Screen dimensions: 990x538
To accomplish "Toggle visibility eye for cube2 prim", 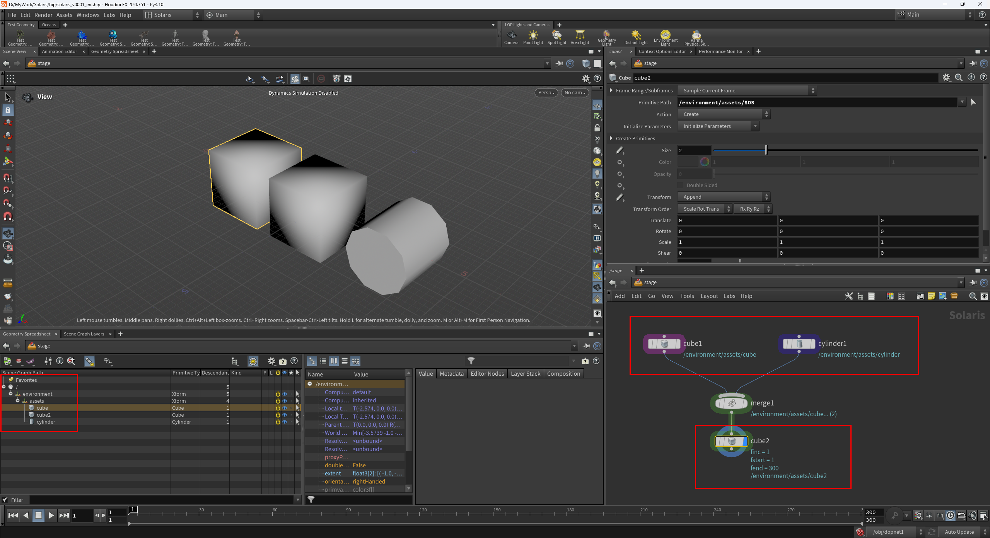I will tap(285, 415).
